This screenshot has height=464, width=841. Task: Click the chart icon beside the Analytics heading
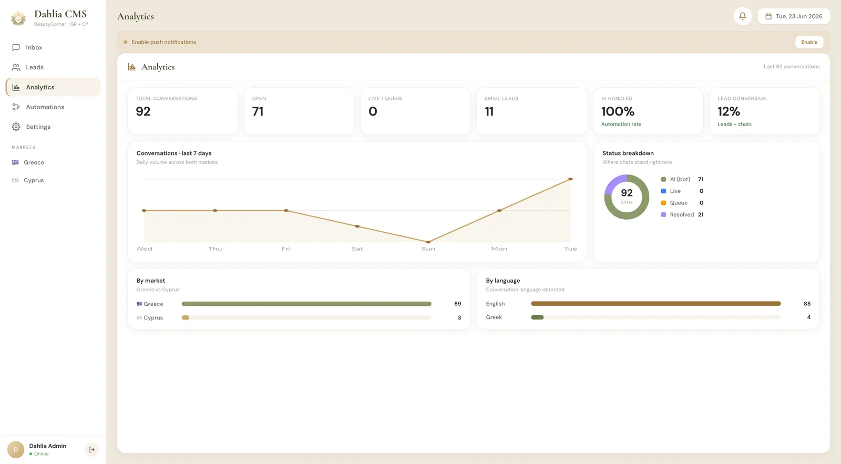[x=132, y=67]
